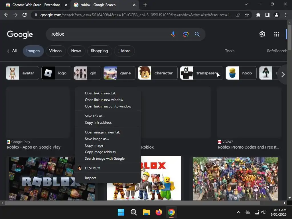Click into the roblox search field
292x219 pixels.
pyautogui.click(x=108, y=34)
